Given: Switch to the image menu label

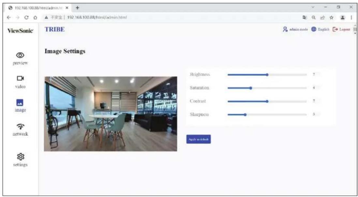Looking at the screenshot, I should tap(20, 110).
